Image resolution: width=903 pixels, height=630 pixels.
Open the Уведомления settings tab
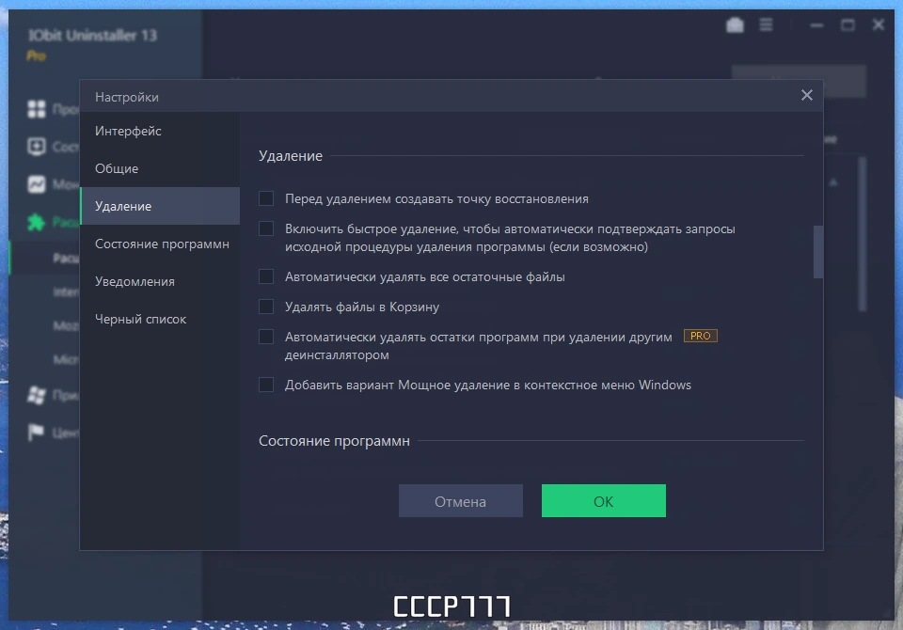click(x=160, y=281)
